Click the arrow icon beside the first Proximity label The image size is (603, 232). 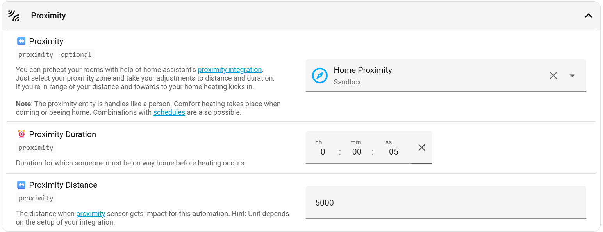21,41
